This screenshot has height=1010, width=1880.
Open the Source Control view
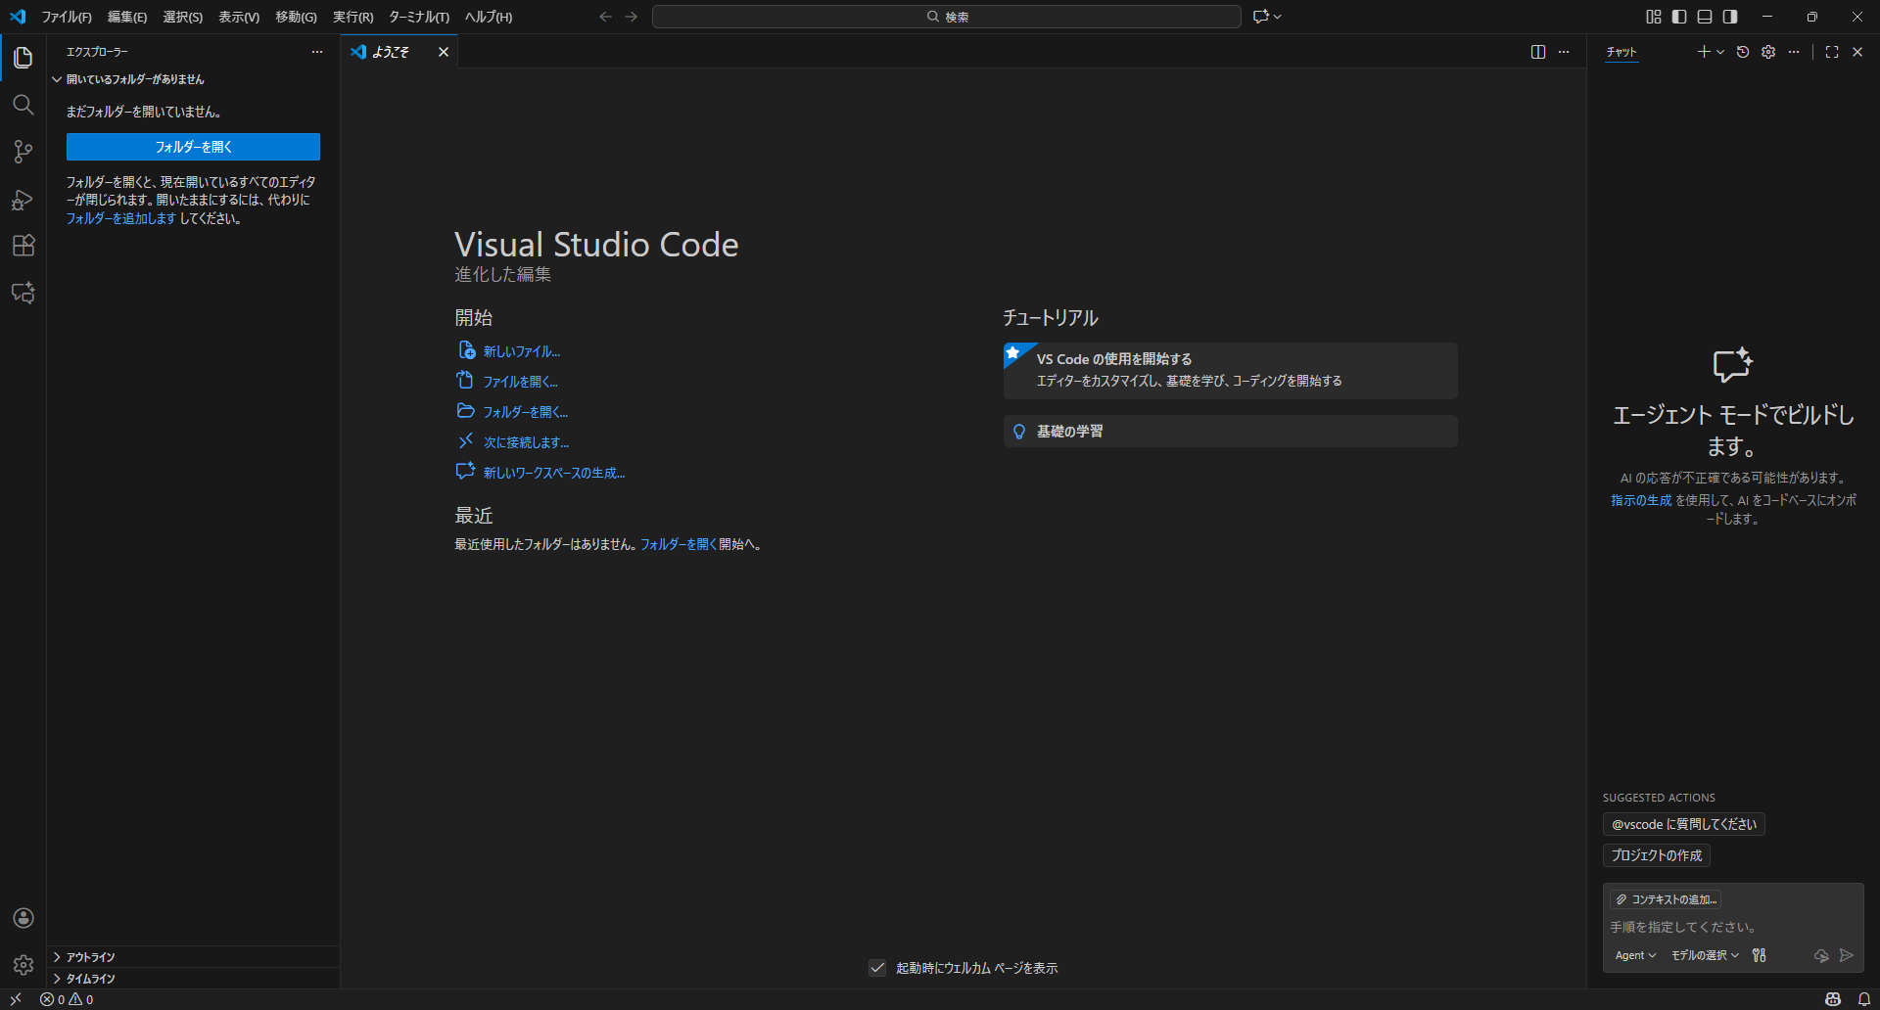pyautogui.click(x=23, y=152)
